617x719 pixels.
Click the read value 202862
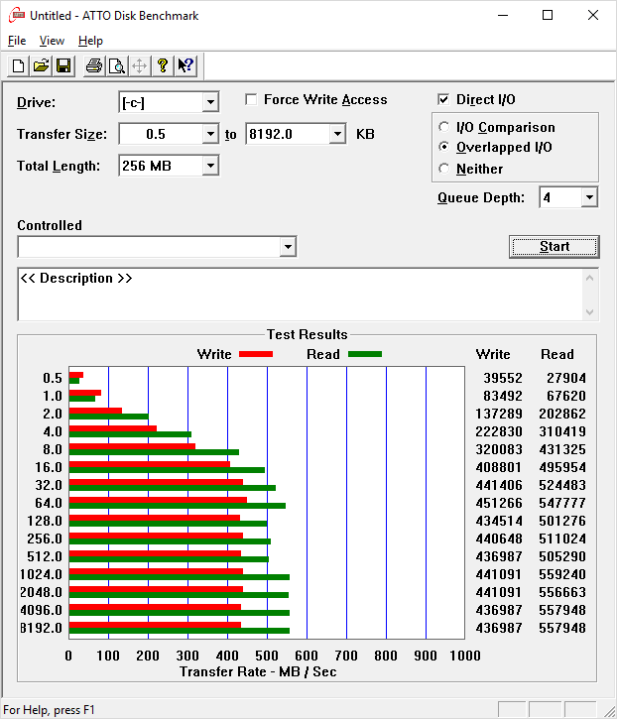click(x=562, y=415)
